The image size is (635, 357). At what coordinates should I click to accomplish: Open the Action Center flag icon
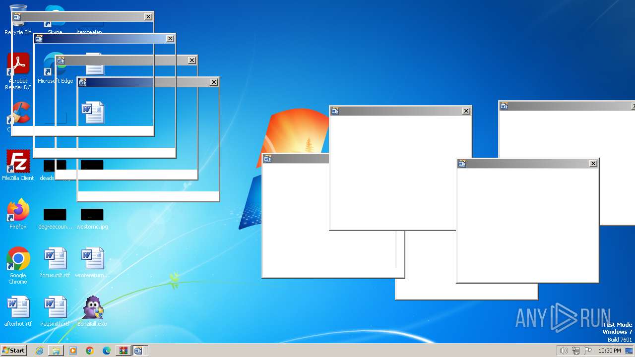[588, 351]
